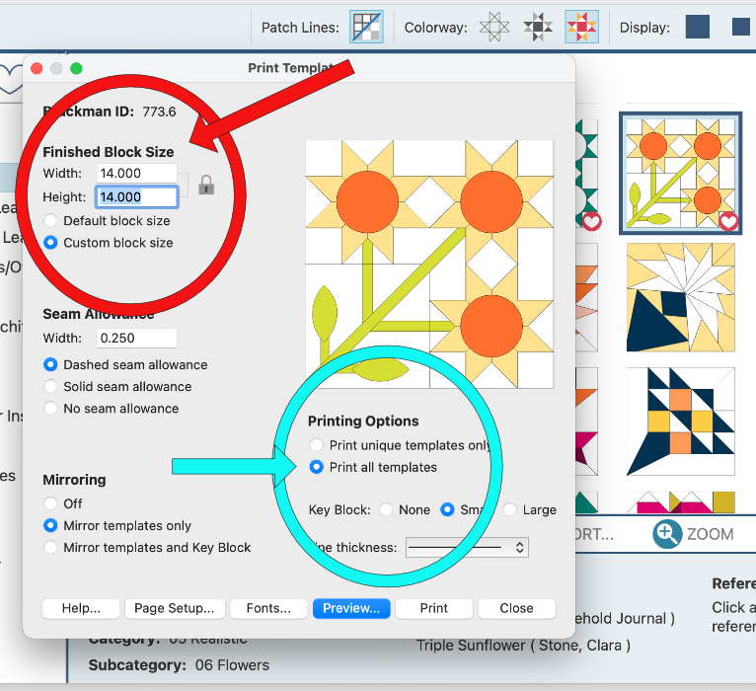Image resolution: width=756 pixels, height=691 pixels.
Task: Turn Mirroring Off
Action: tap(50, 503)
